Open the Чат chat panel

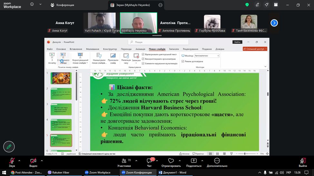[x=149, y=161]
